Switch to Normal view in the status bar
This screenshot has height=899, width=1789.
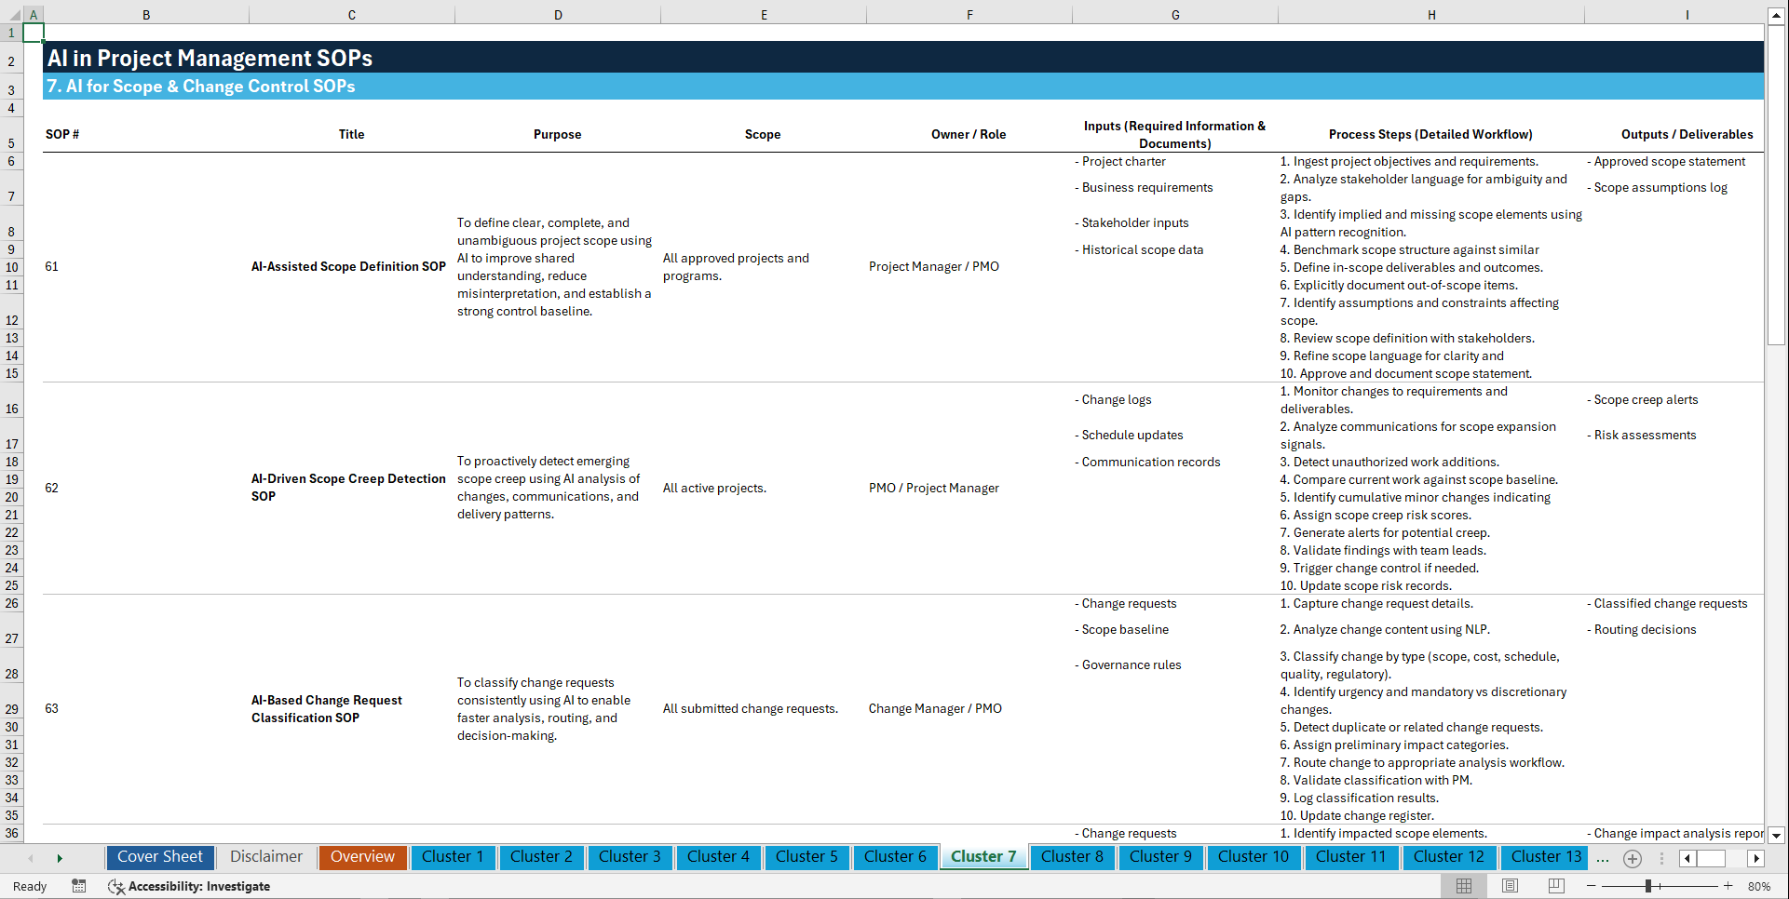pos(1463,886)
